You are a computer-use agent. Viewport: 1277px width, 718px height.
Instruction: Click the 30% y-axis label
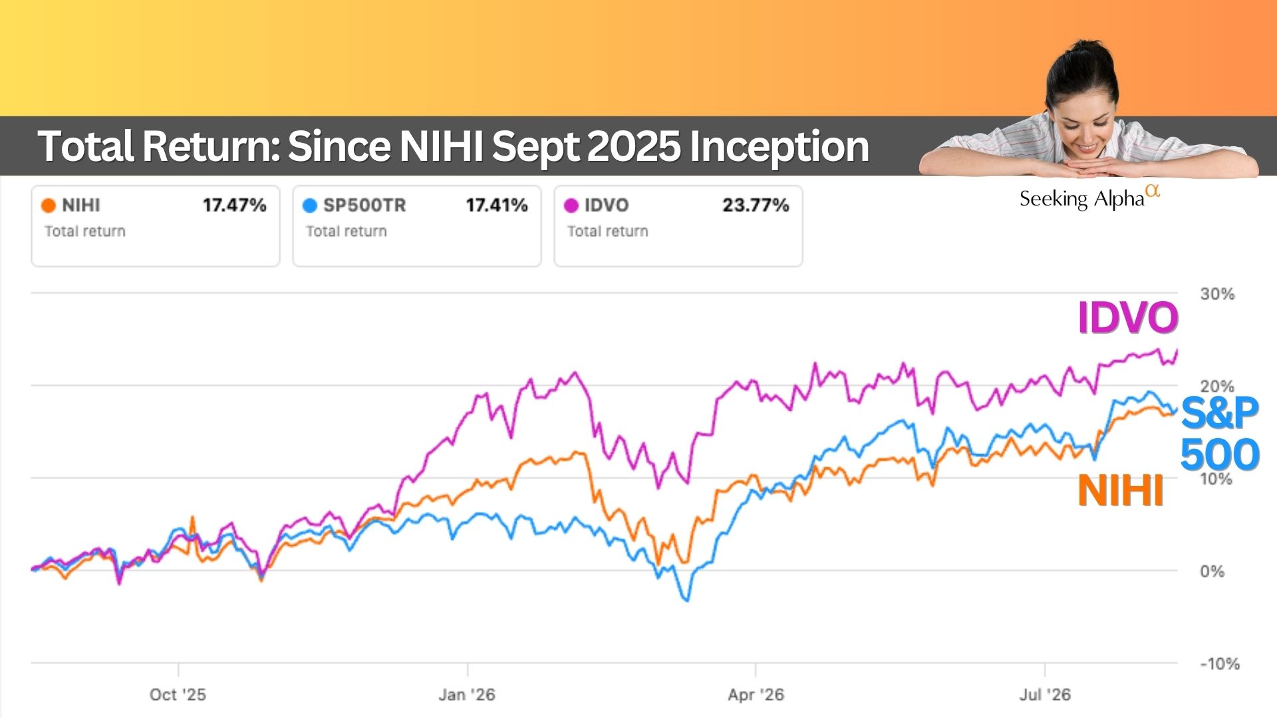(x=1217, y=294)
